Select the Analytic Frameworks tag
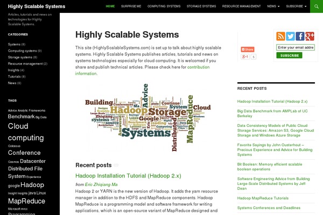 click(x=31, y=111)
